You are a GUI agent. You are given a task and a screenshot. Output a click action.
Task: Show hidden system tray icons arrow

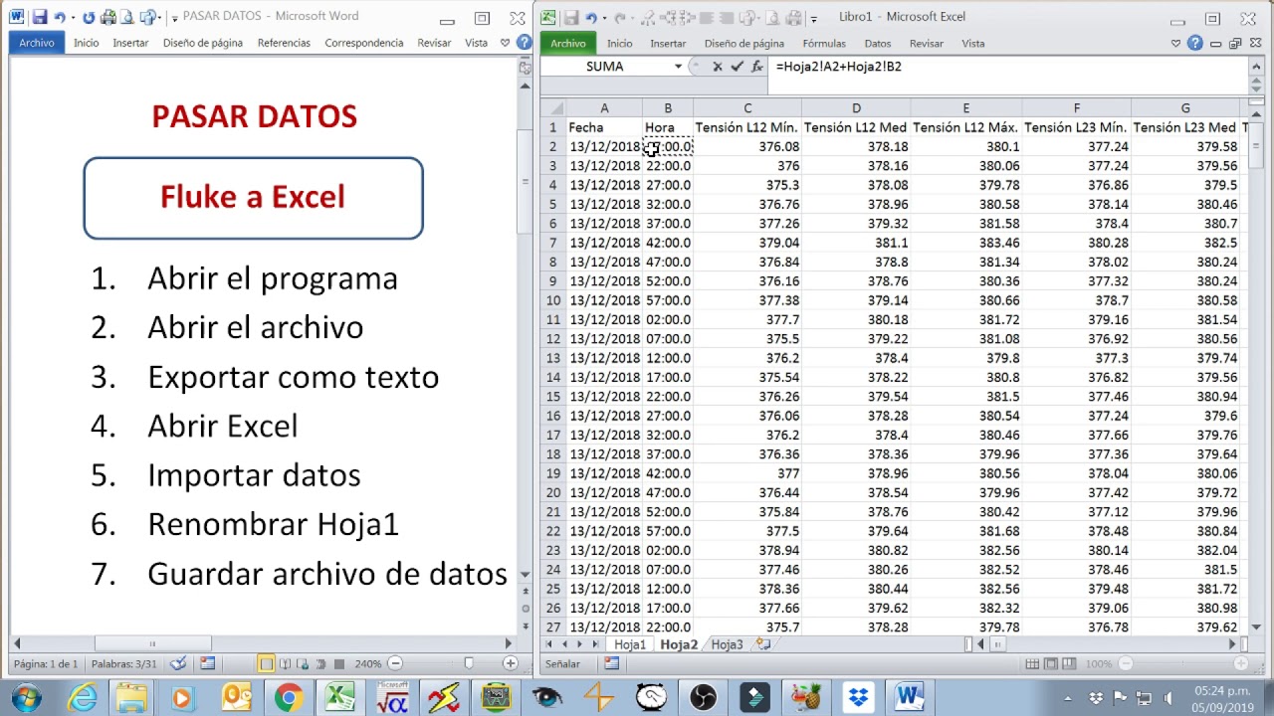point(1069,698)
